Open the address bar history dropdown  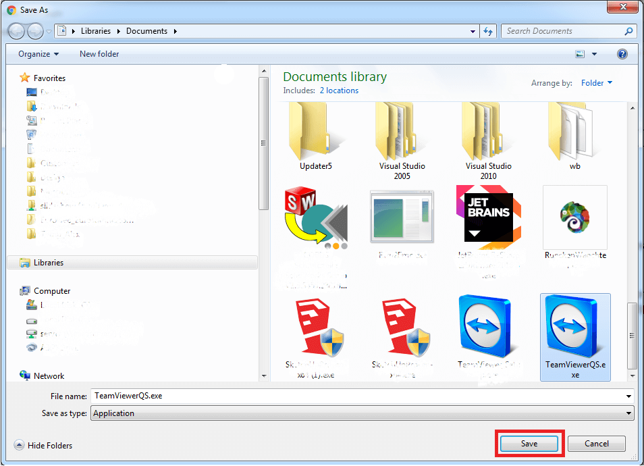[473, 31]
